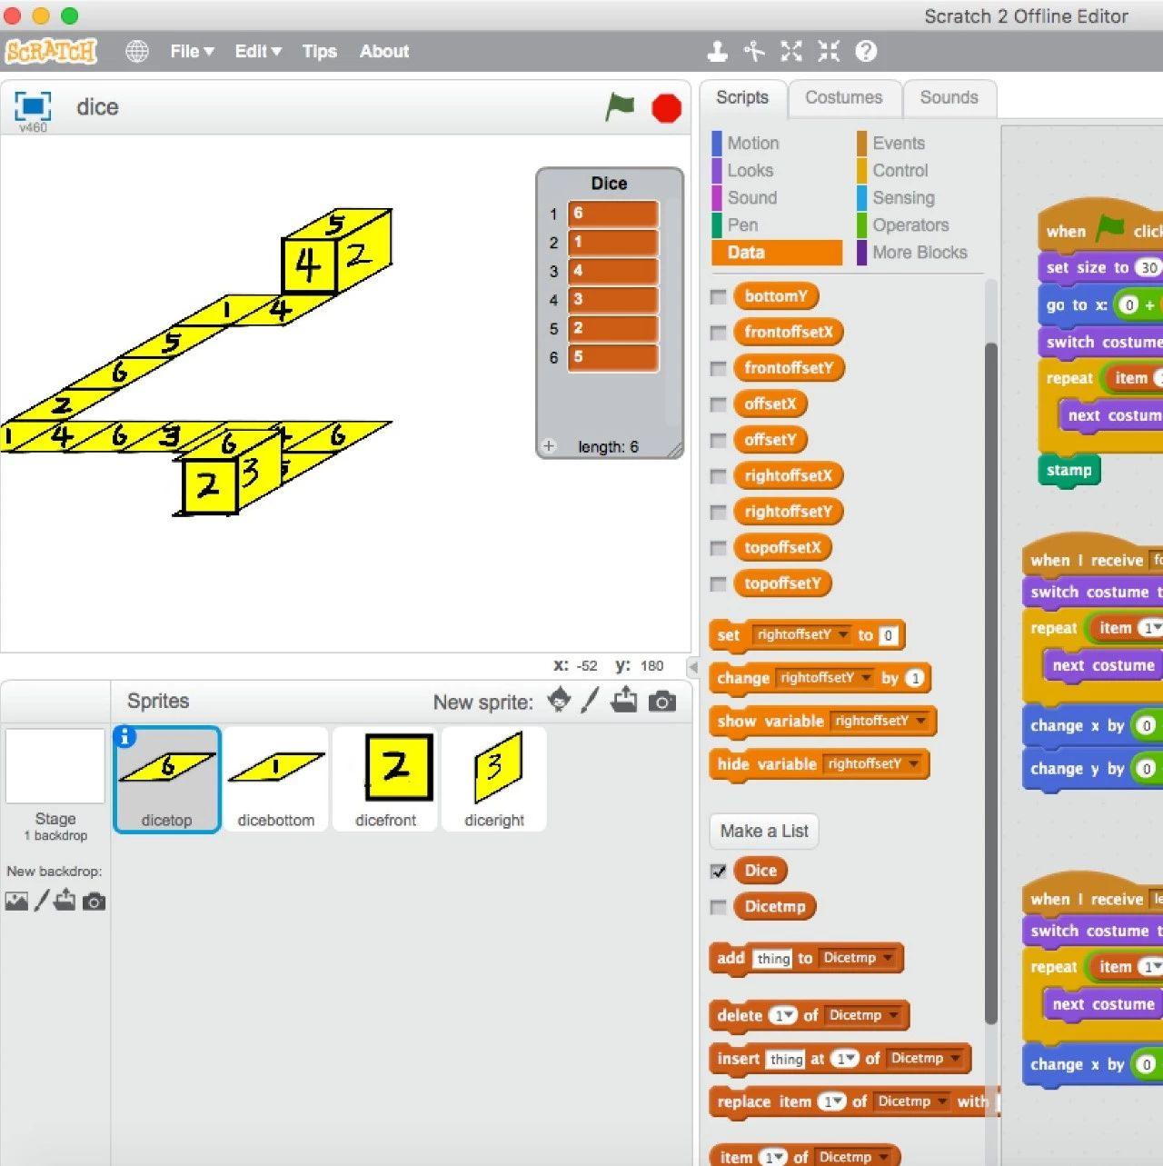Select the Motion block category
The height and width of the screenshot is (1166, 1163).
click(x=753, y=144)
